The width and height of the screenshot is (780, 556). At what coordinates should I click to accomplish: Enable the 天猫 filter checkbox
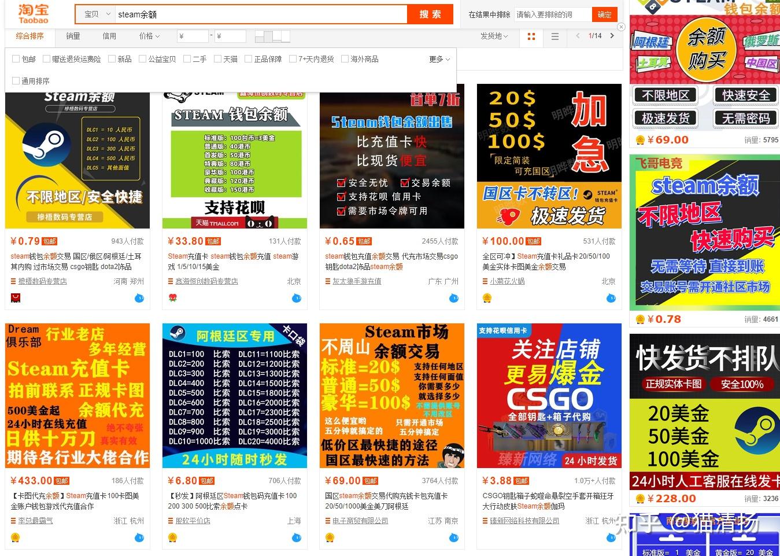coord(217,59)
